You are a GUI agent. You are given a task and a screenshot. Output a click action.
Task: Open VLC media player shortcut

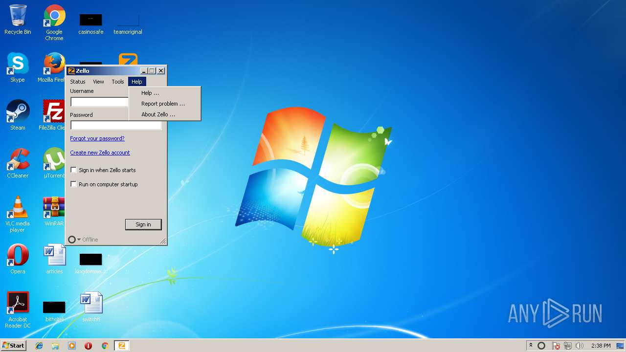click(18, 214)
